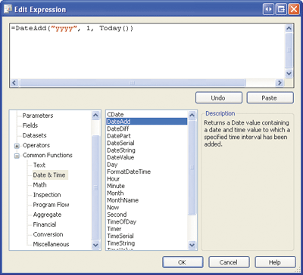Select DatePart in the function list
The width and height of the screenshot is (303, 275).
tap(119, 136)
